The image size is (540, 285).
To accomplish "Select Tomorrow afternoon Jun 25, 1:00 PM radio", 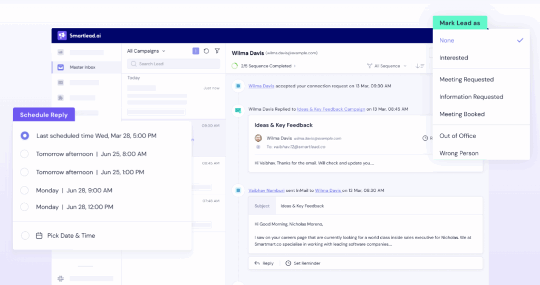I will coord(24,172).
